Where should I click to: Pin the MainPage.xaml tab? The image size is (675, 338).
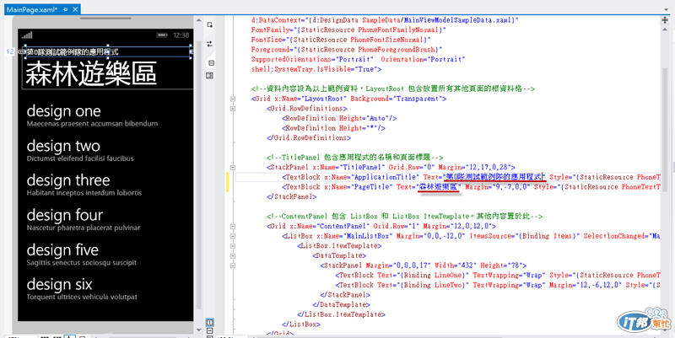click(x=65, y=9)
